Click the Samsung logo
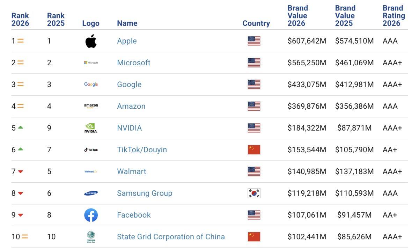The height and width of the screenshot is (248, 419). tap(91, 193)
